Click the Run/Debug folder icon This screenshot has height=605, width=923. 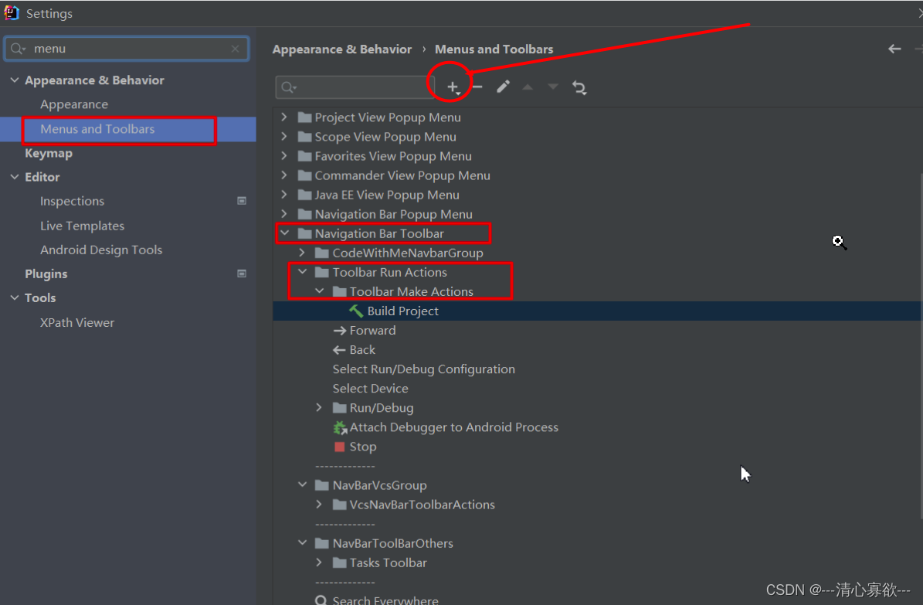(x=340, y=408)
